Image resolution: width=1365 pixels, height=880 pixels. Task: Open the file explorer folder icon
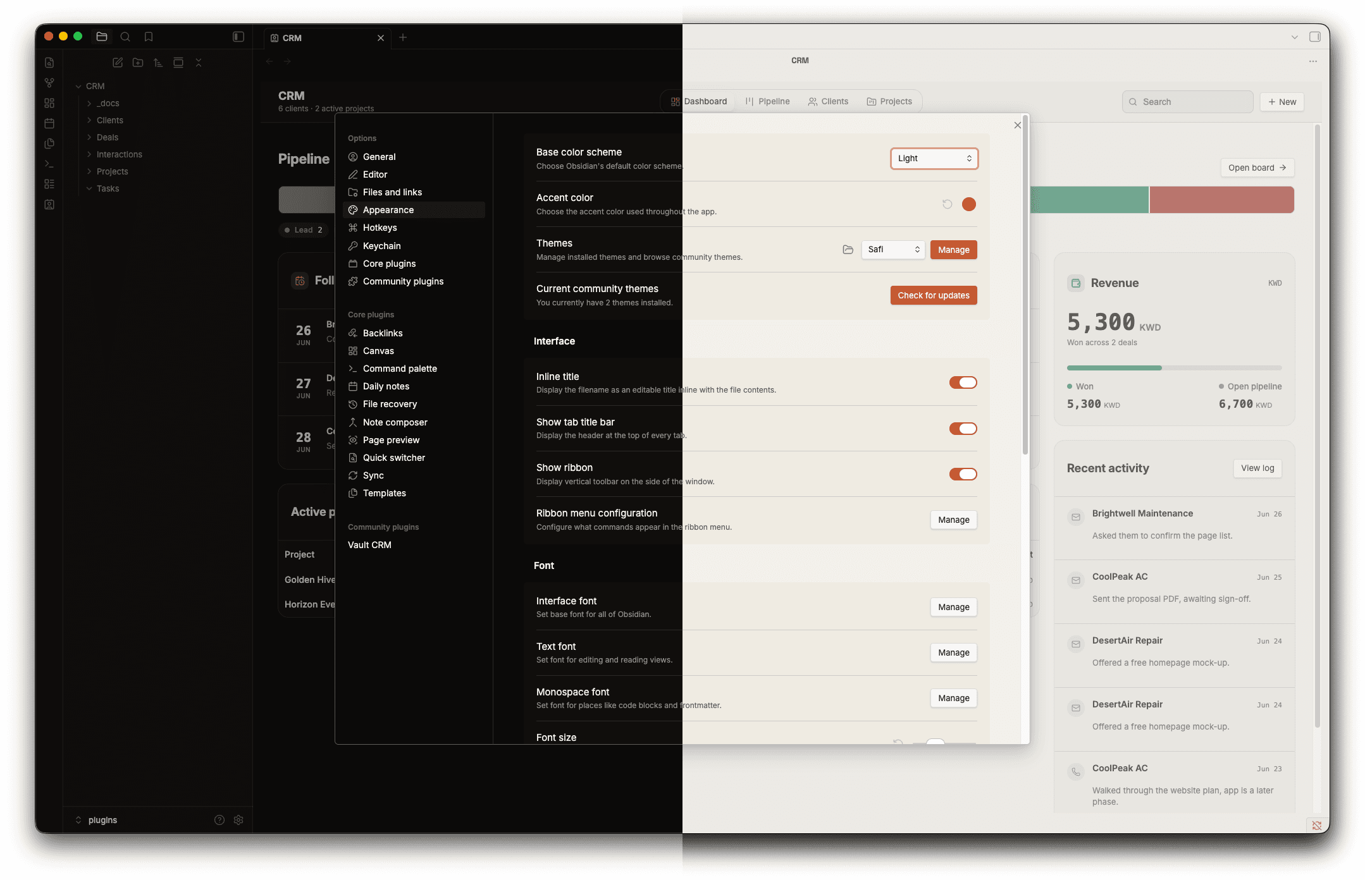point(102,37)
